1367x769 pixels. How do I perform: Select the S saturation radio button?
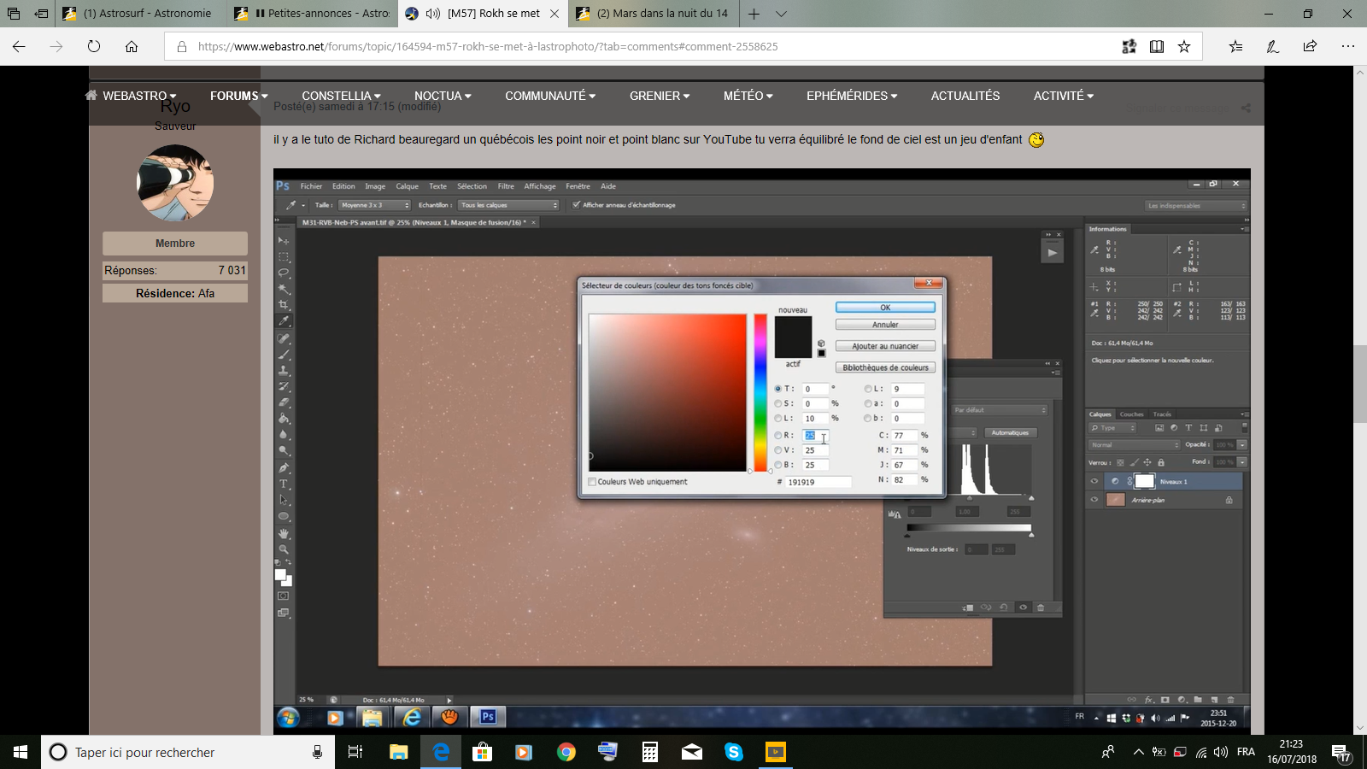point(777,403)
